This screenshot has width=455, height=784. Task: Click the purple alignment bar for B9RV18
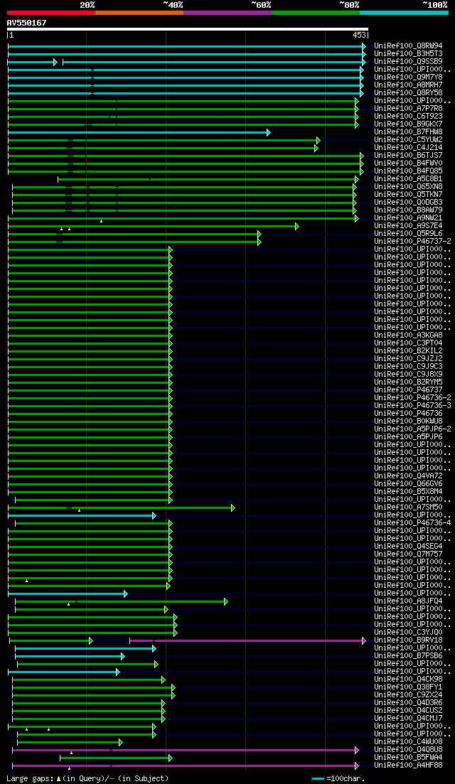[247, 640]
